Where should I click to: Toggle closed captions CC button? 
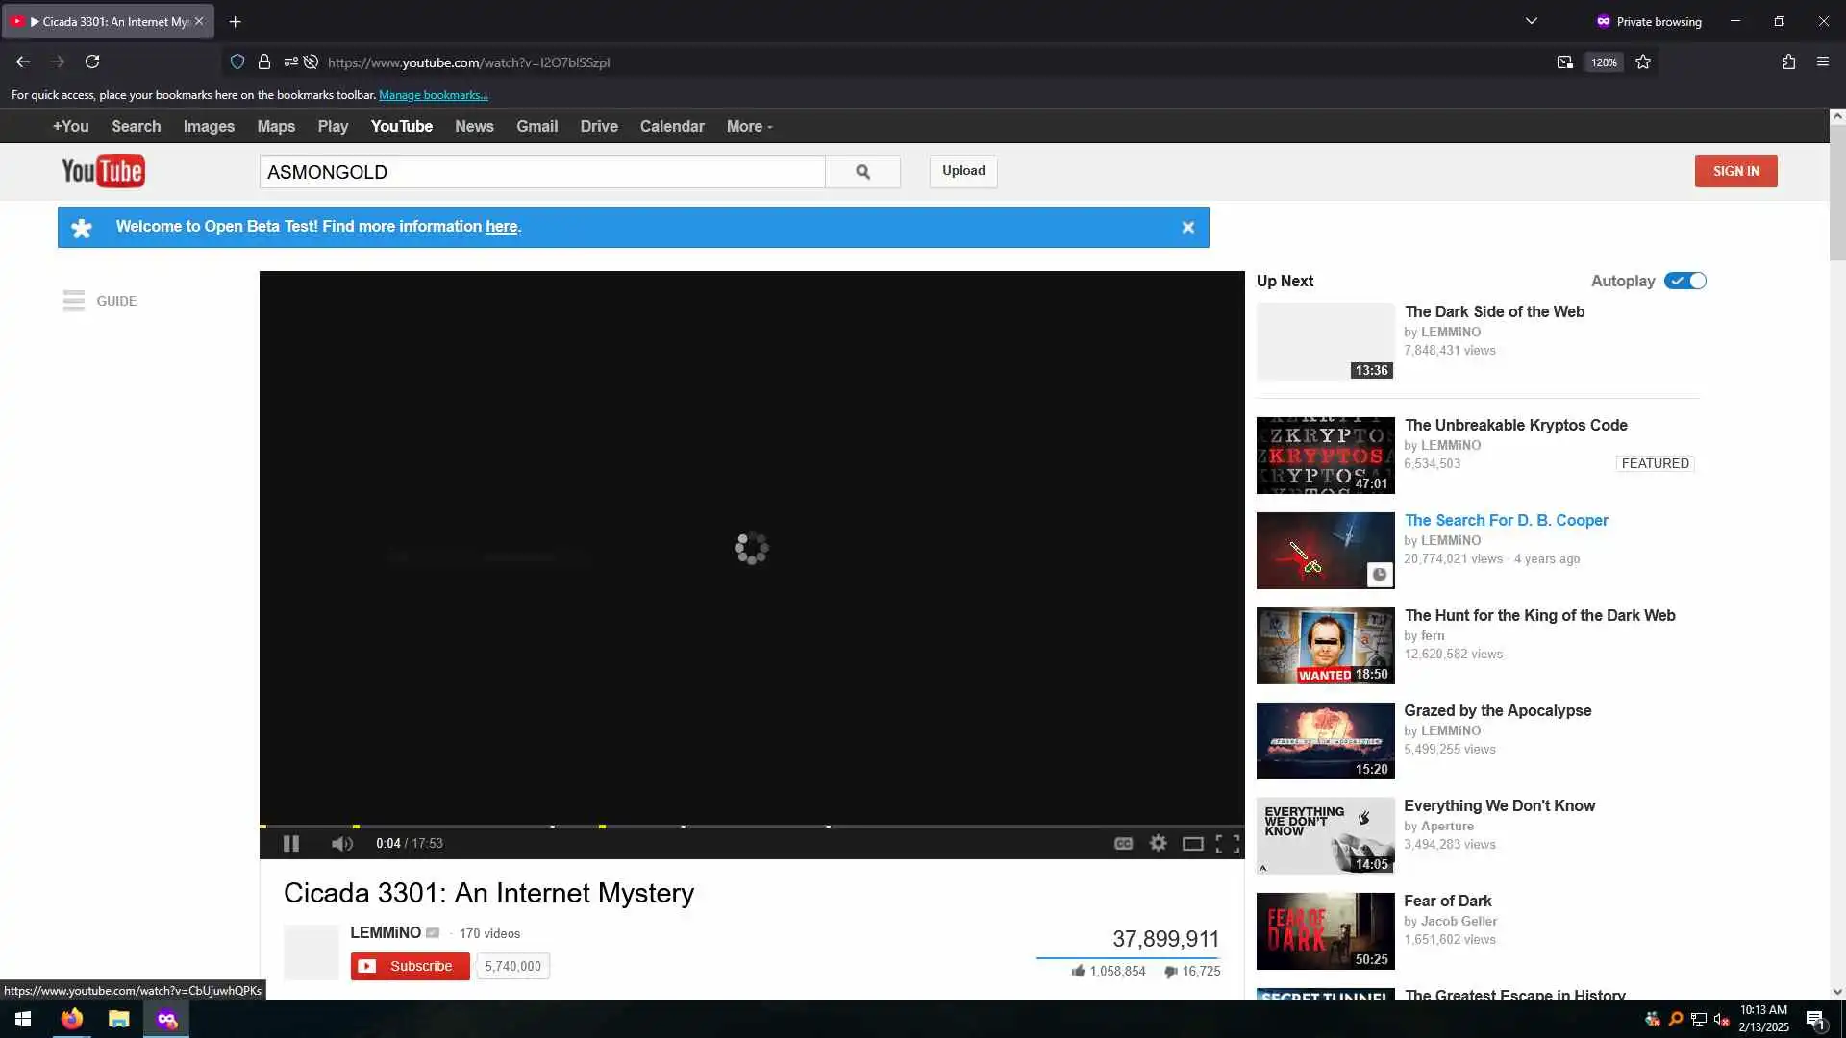tap(1123, 844)
